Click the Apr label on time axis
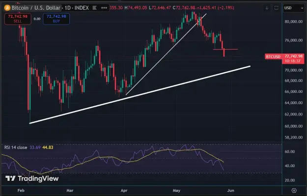The width and height of the screenshot is (307, 196). [x=124, y=190]
